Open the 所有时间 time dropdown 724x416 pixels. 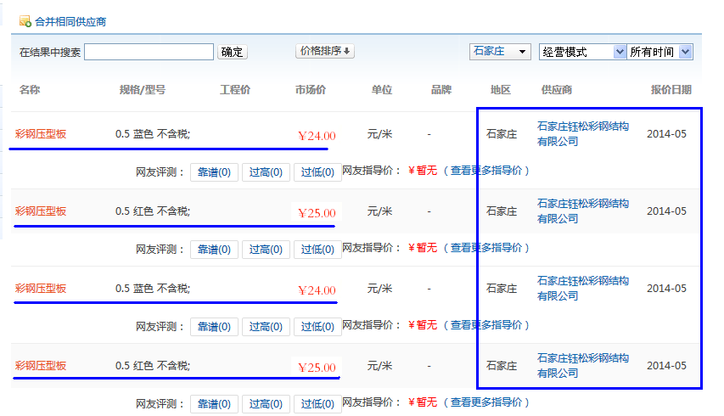click(659, 52)
